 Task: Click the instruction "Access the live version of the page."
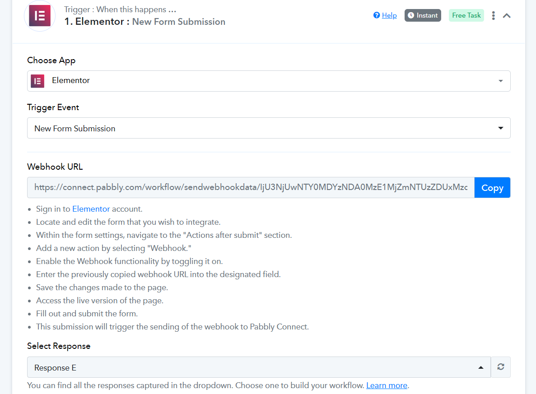click(x=100, y=301)
